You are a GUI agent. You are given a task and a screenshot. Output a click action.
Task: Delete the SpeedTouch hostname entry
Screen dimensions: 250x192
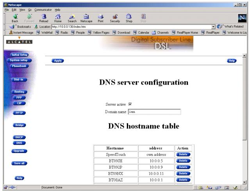point(183,155)
